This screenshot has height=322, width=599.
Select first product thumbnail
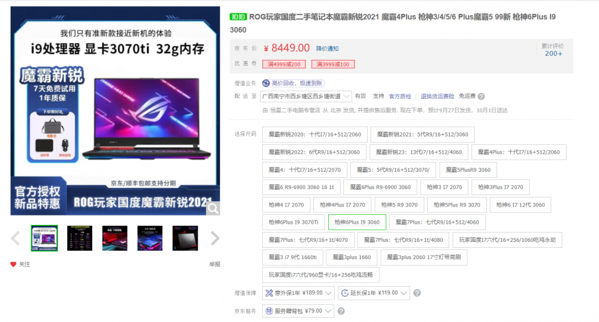[x=44, y=238]
